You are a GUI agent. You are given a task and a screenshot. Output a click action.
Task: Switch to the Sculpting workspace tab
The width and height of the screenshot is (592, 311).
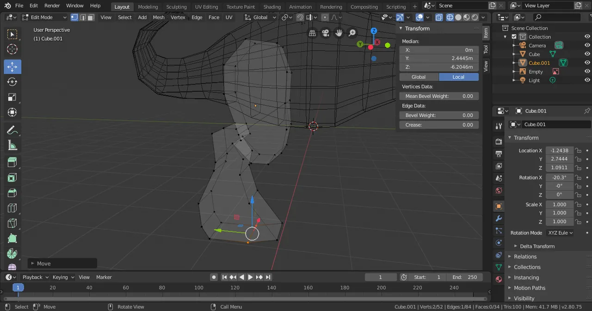[x=177, y=7]
